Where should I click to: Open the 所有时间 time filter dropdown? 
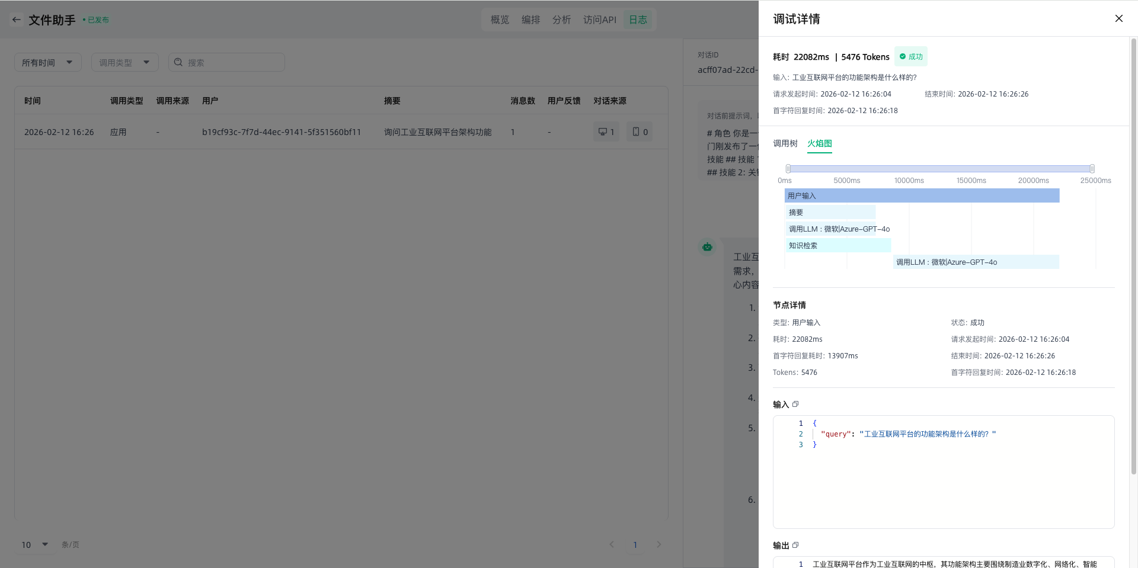pos(47,62)
